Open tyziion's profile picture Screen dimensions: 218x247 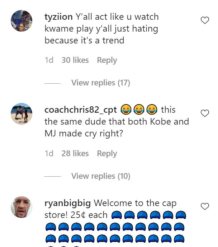pyautogui.click(x=22, y=21)
